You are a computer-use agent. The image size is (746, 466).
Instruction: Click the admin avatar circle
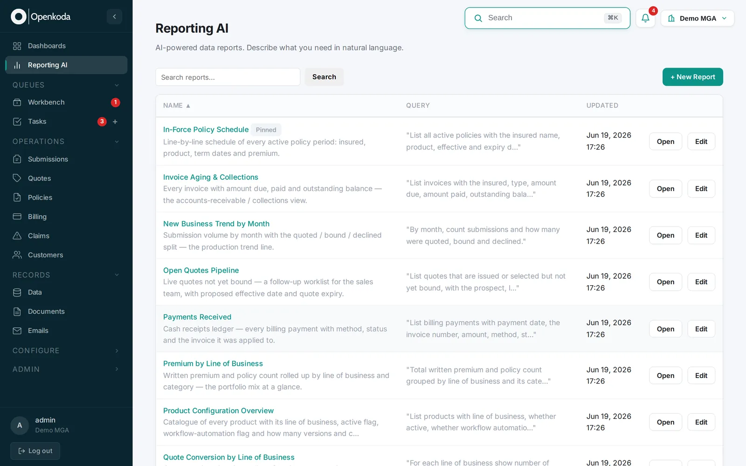click(x=20, y=425)
